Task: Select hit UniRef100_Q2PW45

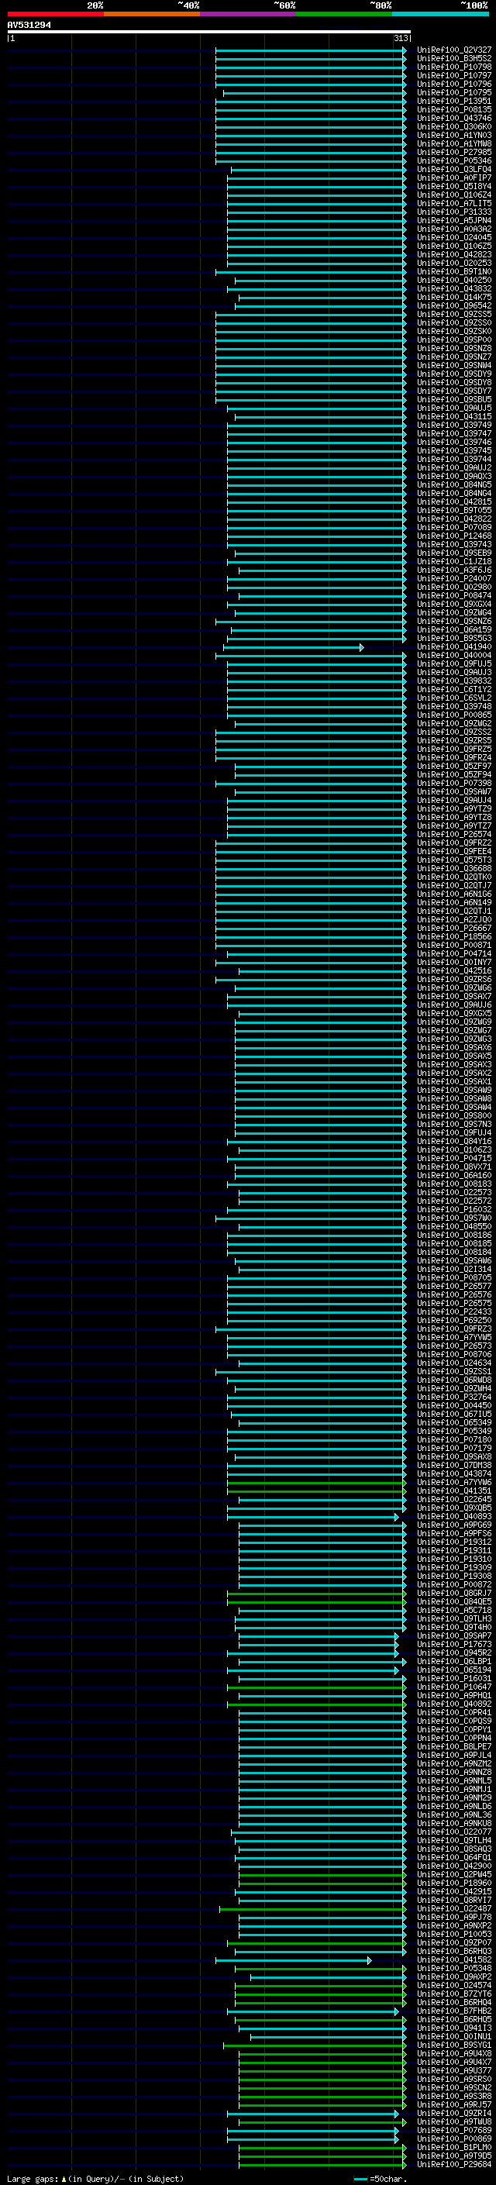Action: [x=454, y=1873]
